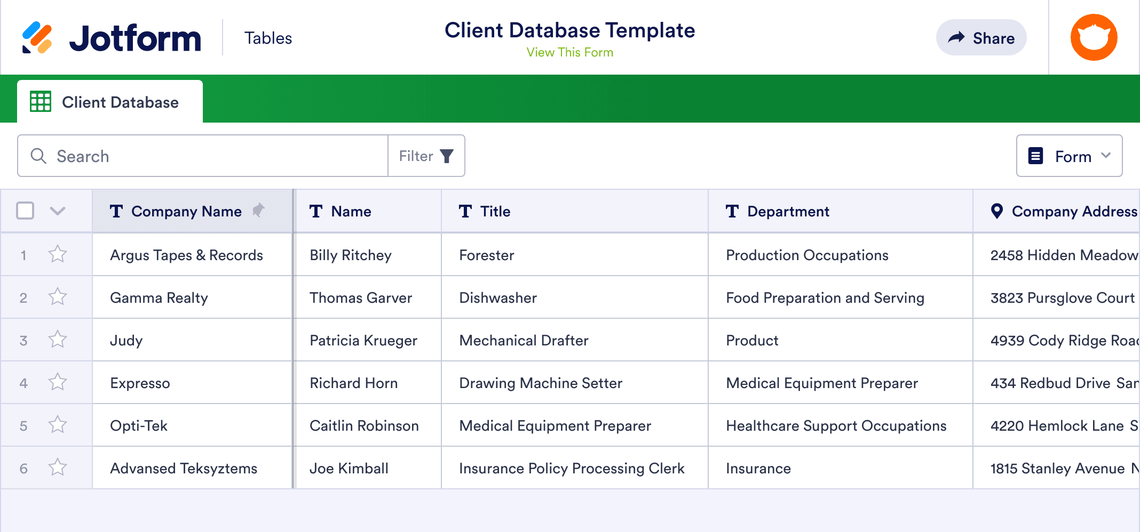Click the pin icon on Company Name column
Viewport: 1140px width, 532px height.
[x=258, y=211]
